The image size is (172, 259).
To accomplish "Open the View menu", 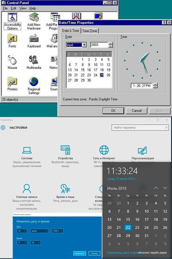I will click(23, 9).
